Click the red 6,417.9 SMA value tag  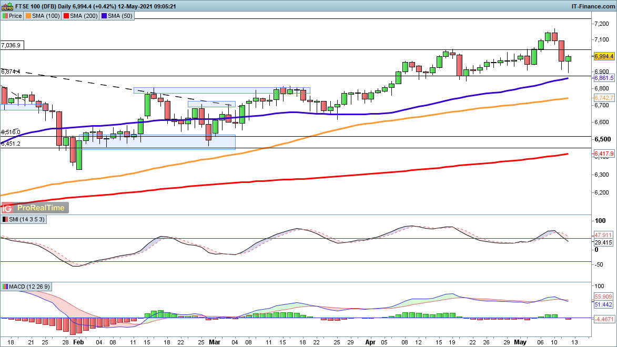[x=604, y=154]
